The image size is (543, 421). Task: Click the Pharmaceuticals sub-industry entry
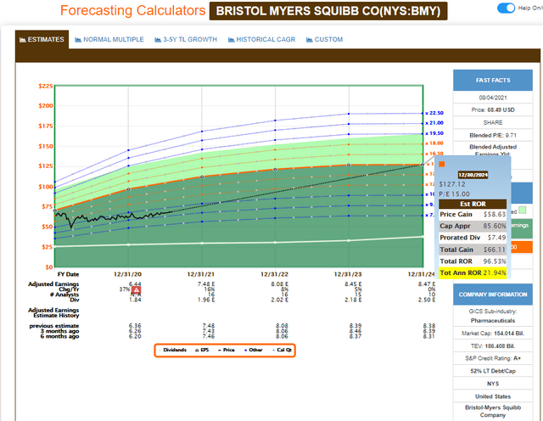(493, 321)
